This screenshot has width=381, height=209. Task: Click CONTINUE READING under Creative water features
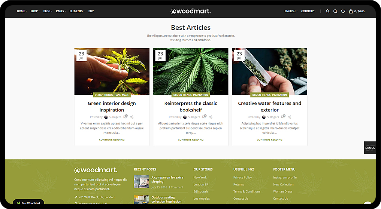click(x=269, y=140)
